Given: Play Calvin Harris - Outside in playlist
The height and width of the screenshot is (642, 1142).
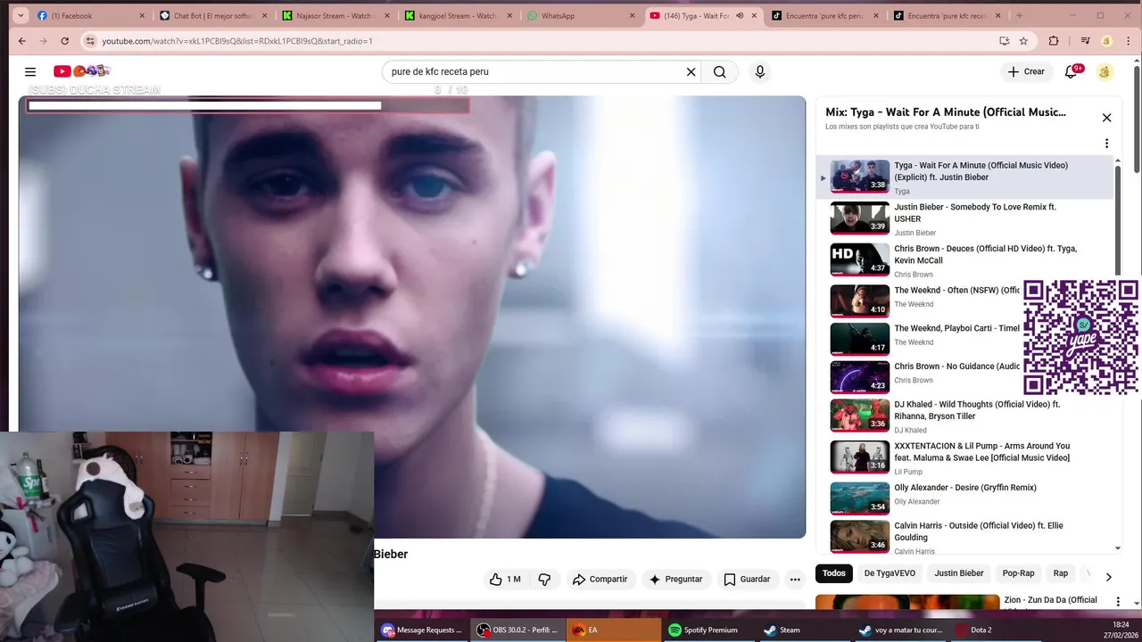Looking at the screenshot, I should point(964,537).
